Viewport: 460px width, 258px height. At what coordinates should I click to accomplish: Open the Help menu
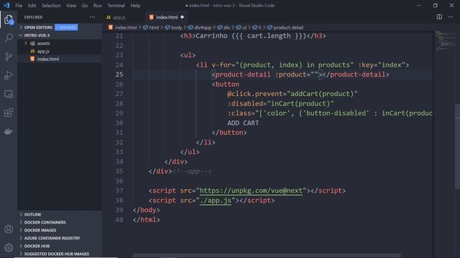(x=135, y=6)
